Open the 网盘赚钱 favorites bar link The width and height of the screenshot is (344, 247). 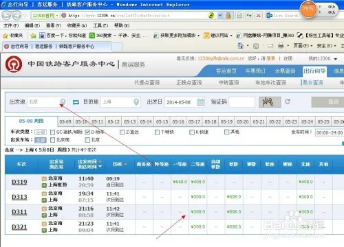pyautogui.click(x=265, y=36)
